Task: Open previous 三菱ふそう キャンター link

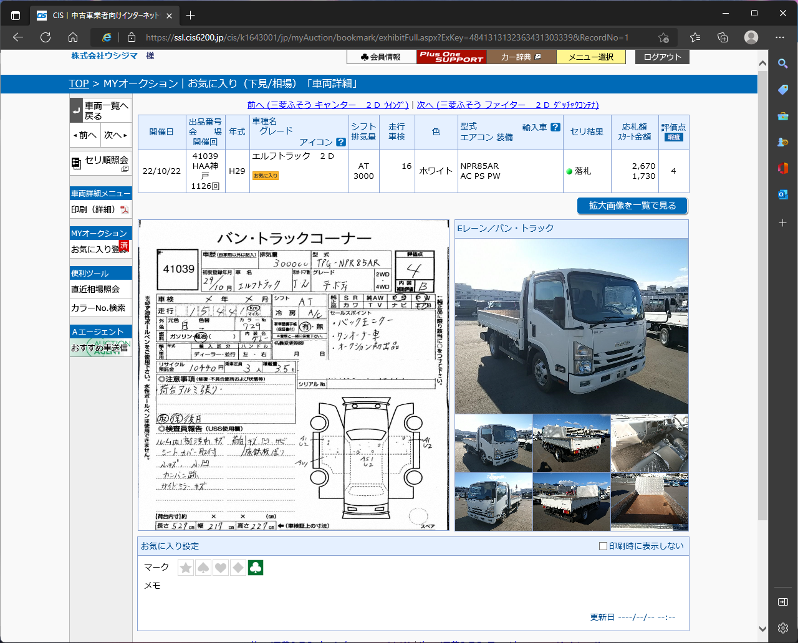Action: (x=328, y=105)
